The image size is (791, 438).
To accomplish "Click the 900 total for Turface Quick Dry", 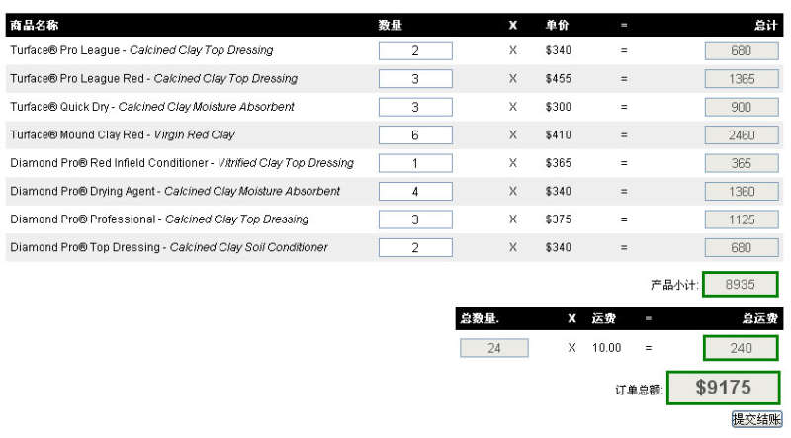I will point(742,107).
